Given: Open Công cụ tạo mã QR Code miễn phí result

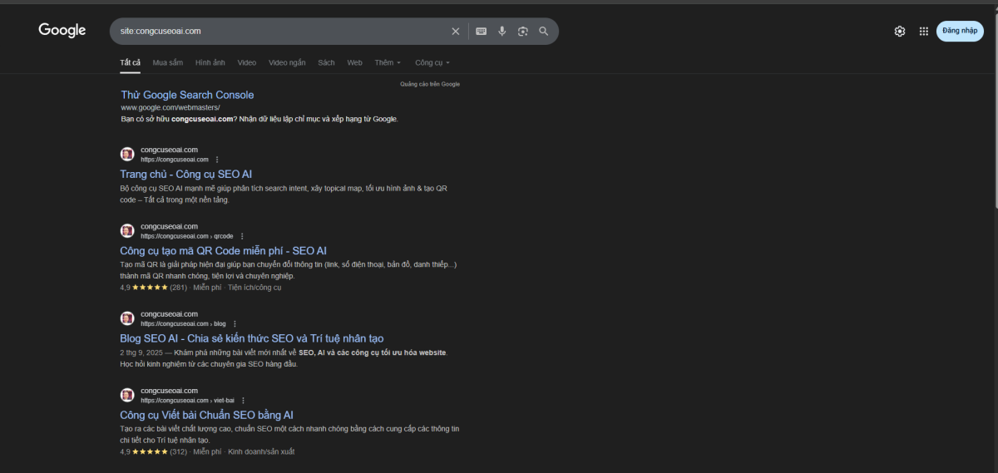Looking at the screenshot, I should pyautogui.click(x=223, y=250).
